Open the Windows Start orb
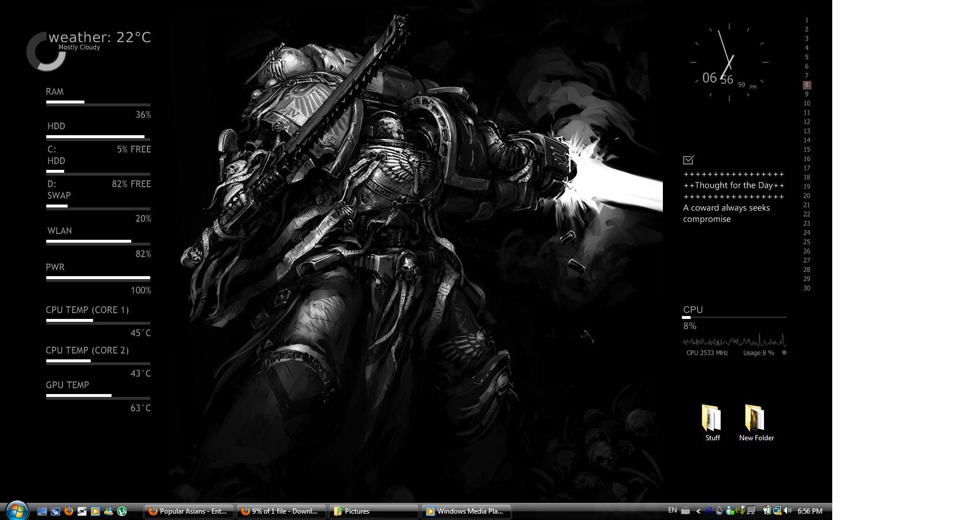Viewport: 964px width, 520px height. pos(17,510)
